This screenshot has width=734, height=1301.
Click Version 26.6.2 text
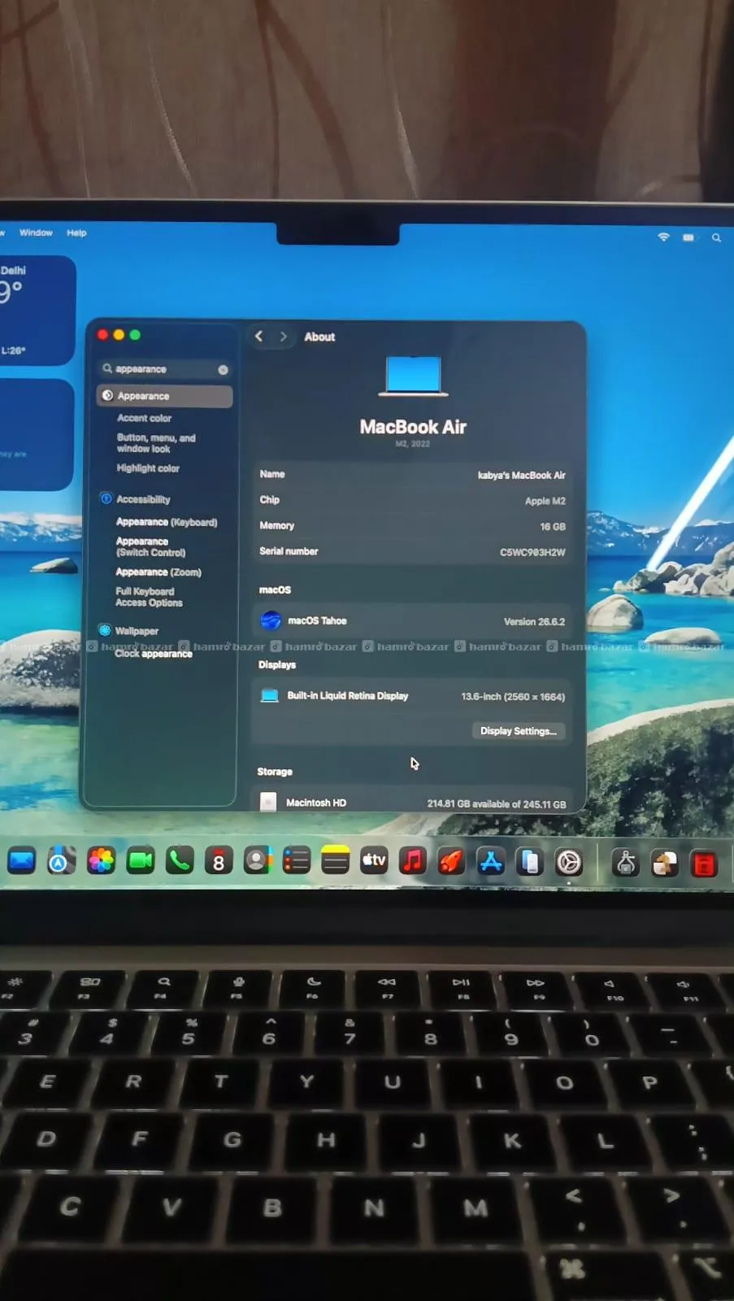(534, 621)
